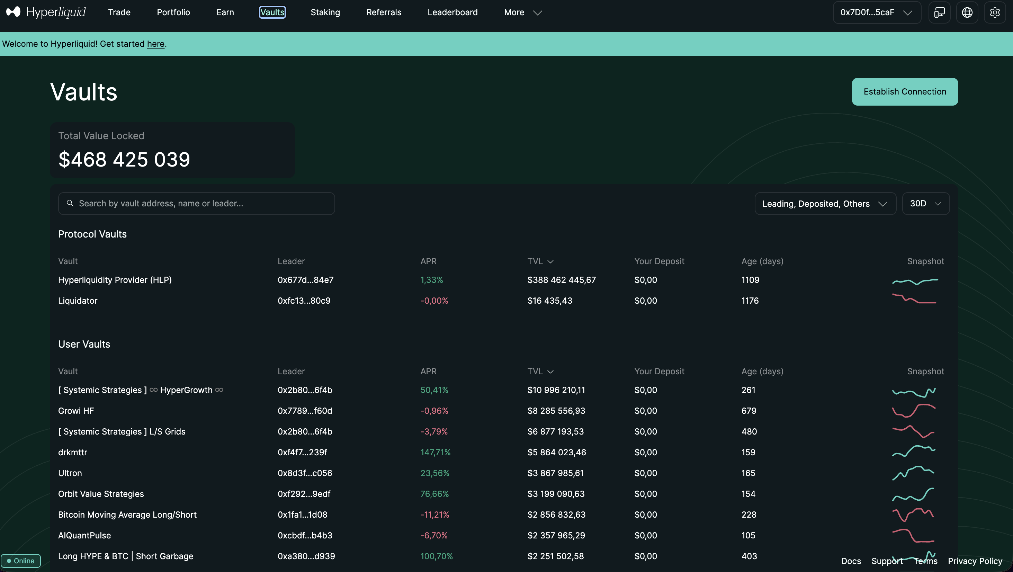Click the Online status indicator
This screenshot has height=572, width=1013.
pyautogui.click(x=20, y=561)
